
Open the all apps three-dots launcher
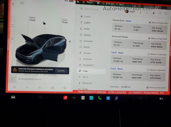[74, 98]
